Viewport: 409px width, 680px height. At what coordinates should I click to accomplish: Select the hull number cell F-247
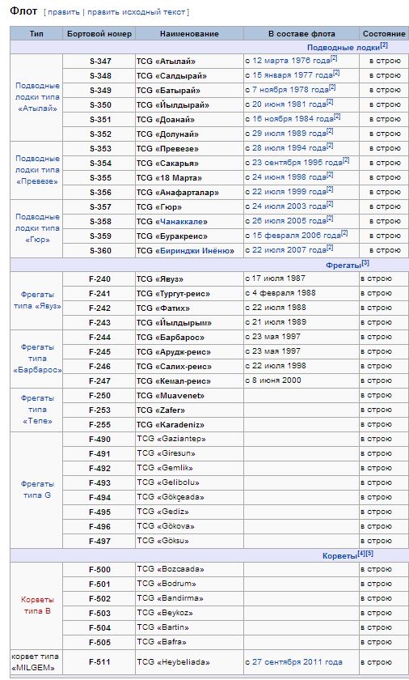(x=99, y=381)
